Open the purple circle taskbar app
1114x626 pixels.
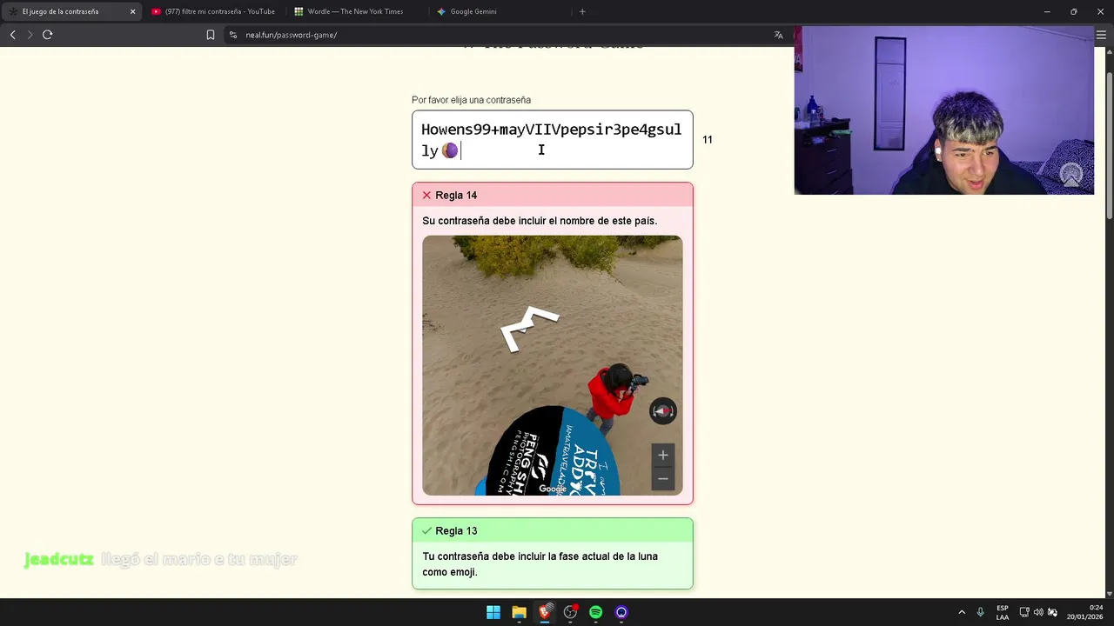[621, 612]
